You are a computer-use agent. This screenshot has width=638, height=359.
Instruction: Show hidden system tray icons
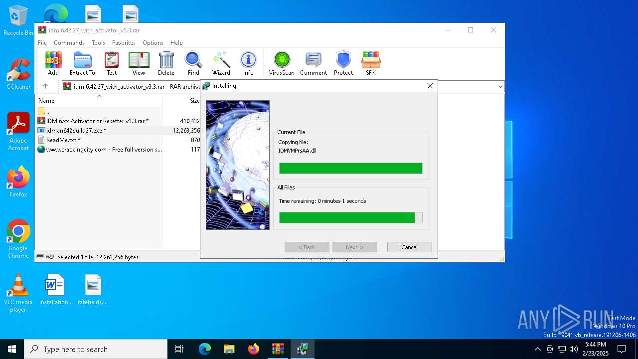pyautogui.click(x=537, y=349)
